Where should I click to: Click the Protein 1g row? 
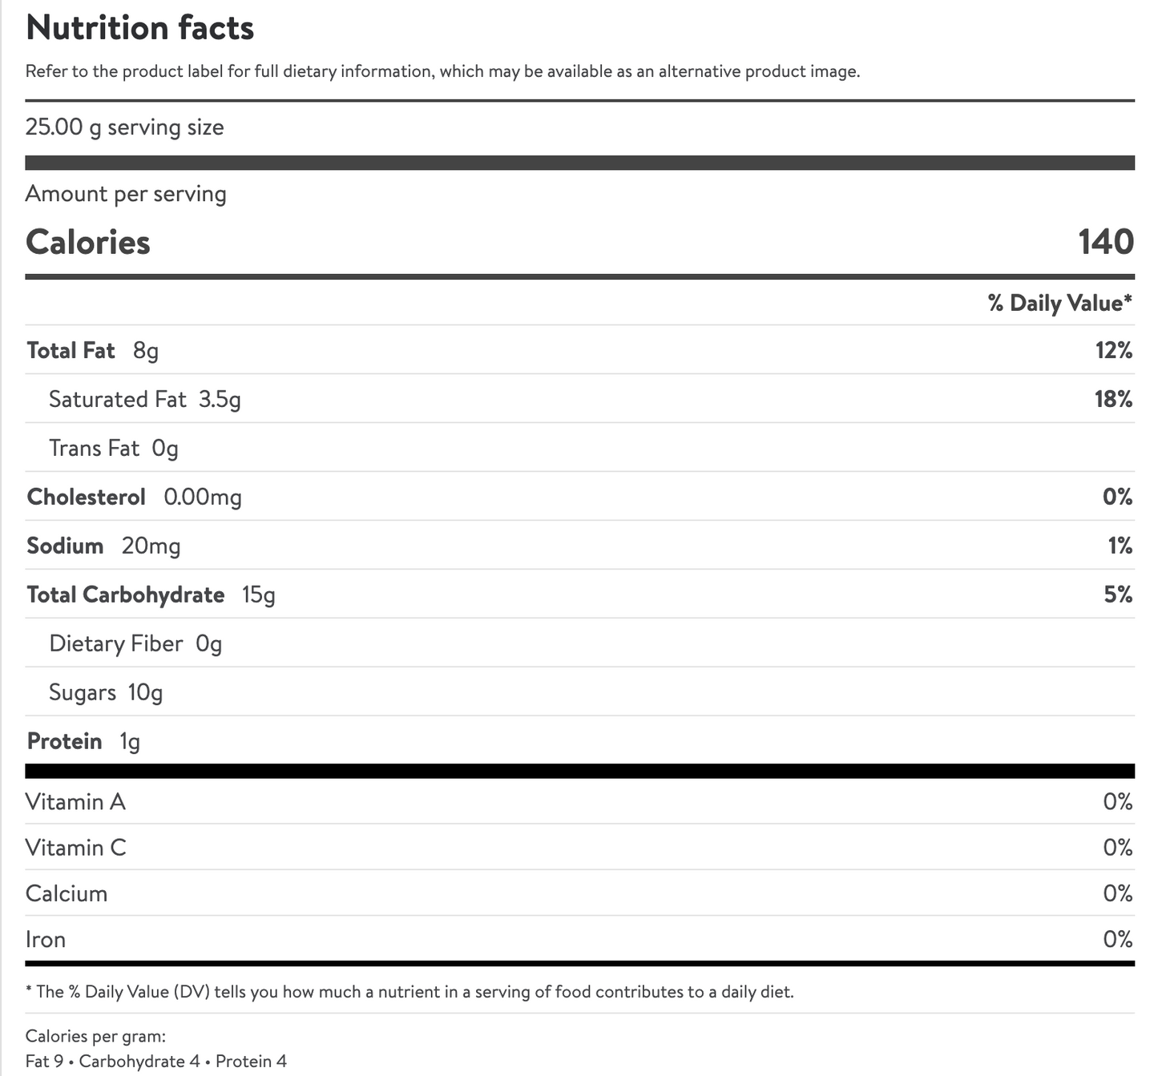pos(83,742)
